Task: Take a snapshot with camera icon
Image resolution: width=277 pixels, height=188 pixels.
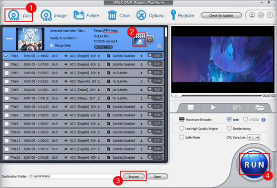Action: (x=237, y=107)
